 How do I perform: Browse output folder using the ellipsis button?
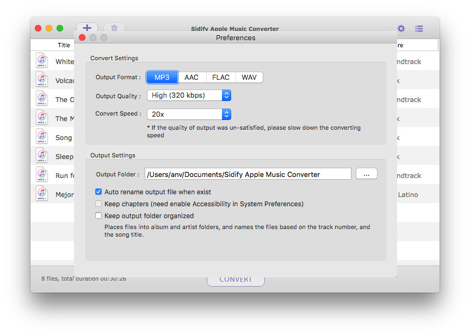tap(366, 174)
